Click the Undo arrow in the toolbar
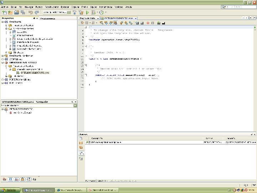This screenshot has height=193, width=257. [31, 13]
